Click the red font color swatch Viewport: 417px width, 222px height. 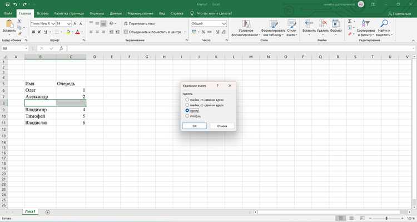[77, 32]
